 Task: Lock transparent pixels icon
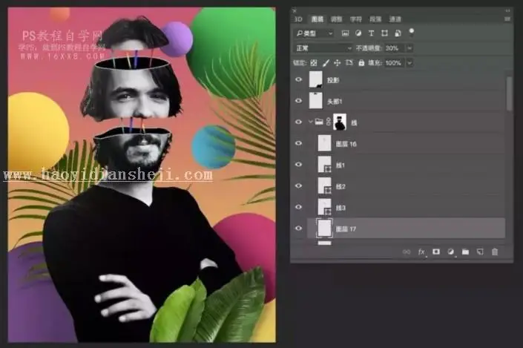pos(314,63)
